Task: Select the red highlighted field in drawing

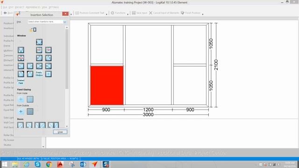Action: tap(107, 85)
